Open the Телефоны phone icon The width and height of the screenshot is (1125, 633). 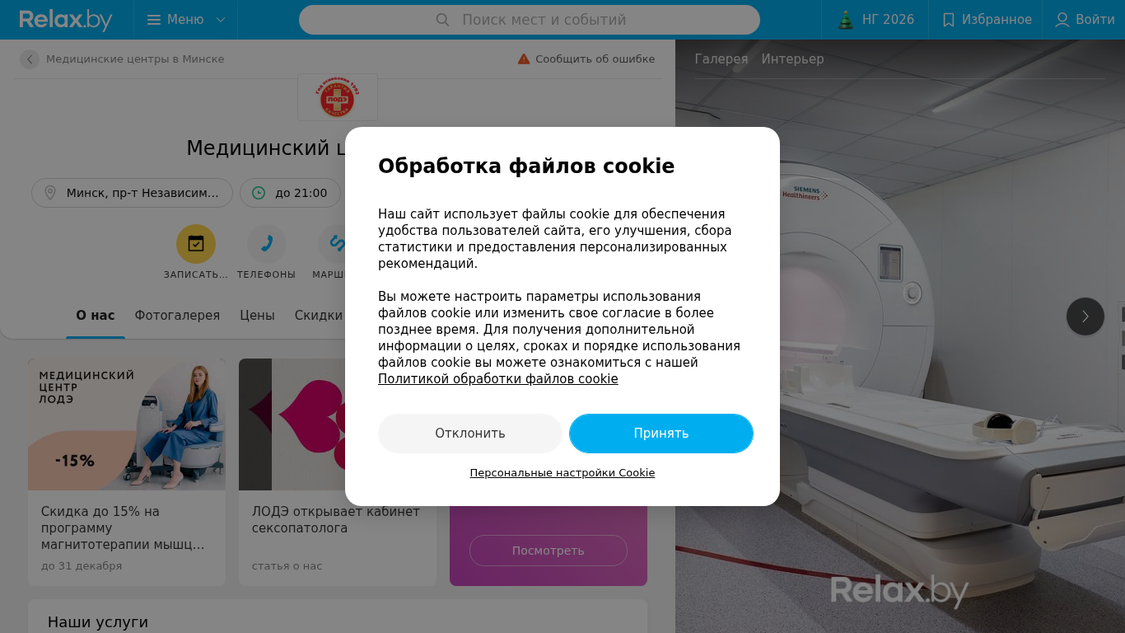click(267, 244)
